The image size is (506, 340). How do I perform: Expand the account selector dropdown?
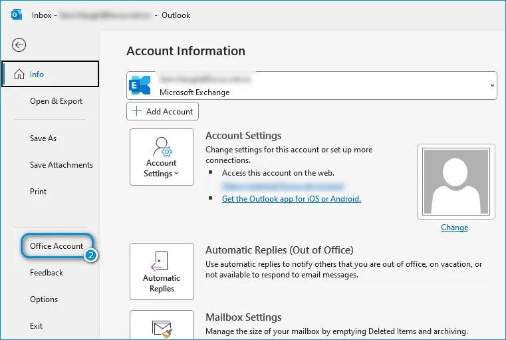point(491,86)
